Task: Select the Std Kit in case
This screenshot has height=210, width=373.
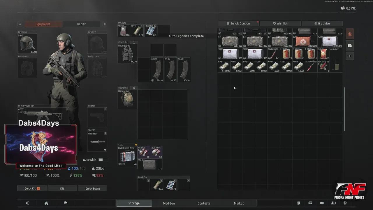Action: (150, 164)
